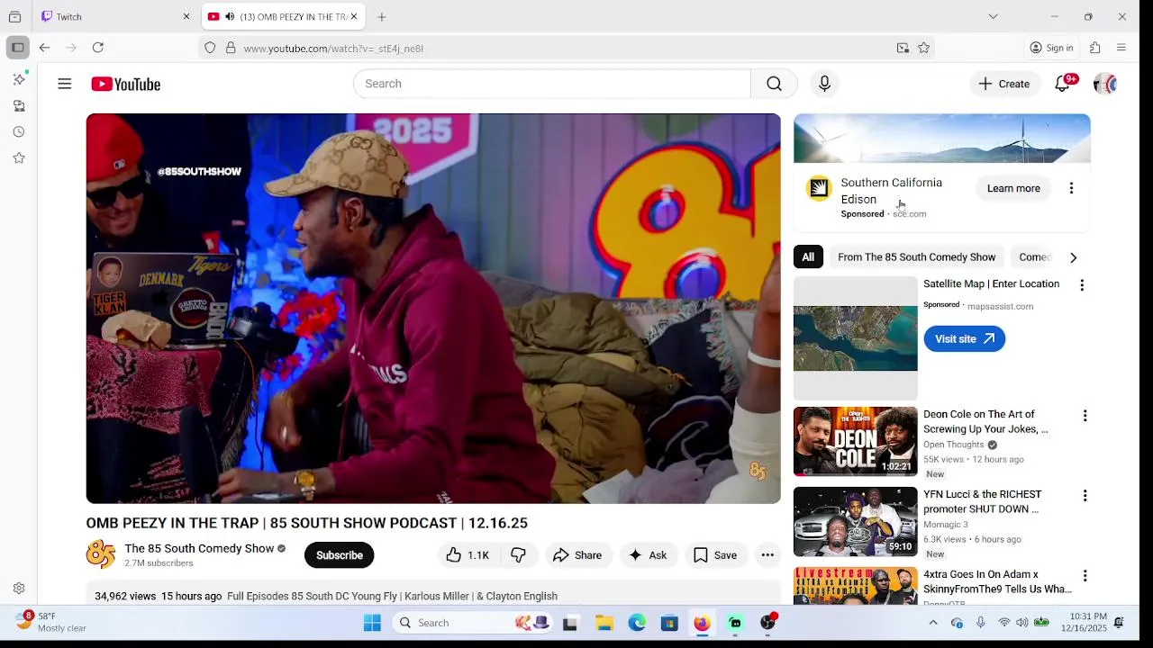This screenshot has height=648, width=1153.
Task: Go to the YouTube home logo
Action: (x=125, y=84)
